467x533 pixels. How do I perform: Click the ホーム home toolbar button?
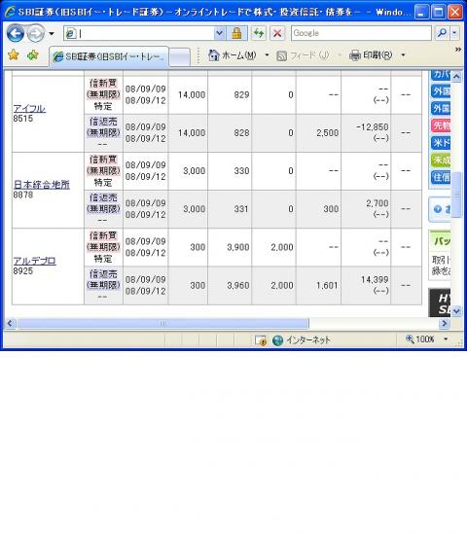point(233,55)
